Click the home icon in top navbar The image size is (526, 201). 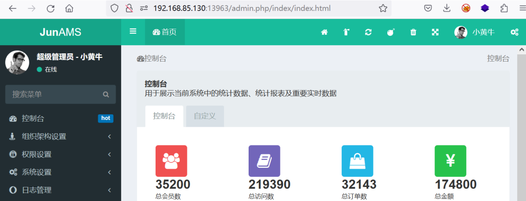click(324, 32)
